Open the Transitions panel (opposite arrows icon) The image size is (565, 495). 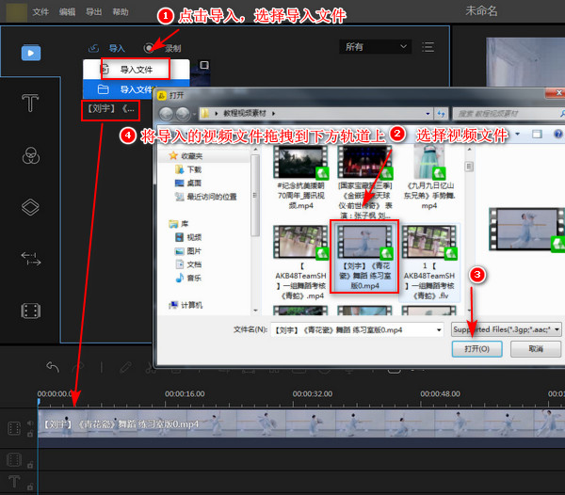(31, 259)
